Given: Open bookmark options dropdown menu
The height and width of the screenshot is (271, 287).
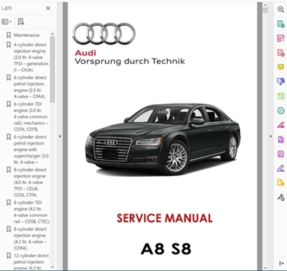Looking at the screenshot, I should pyautogui.click(x=6, y=22).
